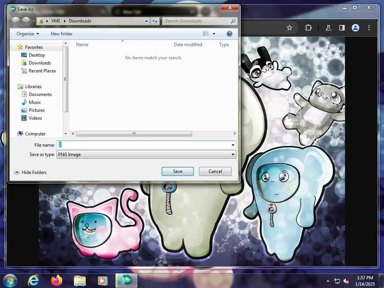This screenshot has height=288, width=384.
Task: Click the bookmark star icon in browser
Action: [x=289, y=28]
